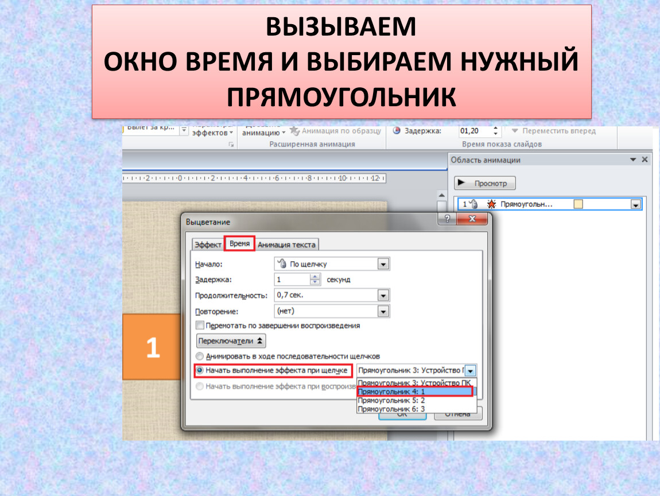This screenshot has width=660, height=496.
Task: Open the Повторение dropdown with (нет)
Action: pyautogui.click(x=383, y=311)
